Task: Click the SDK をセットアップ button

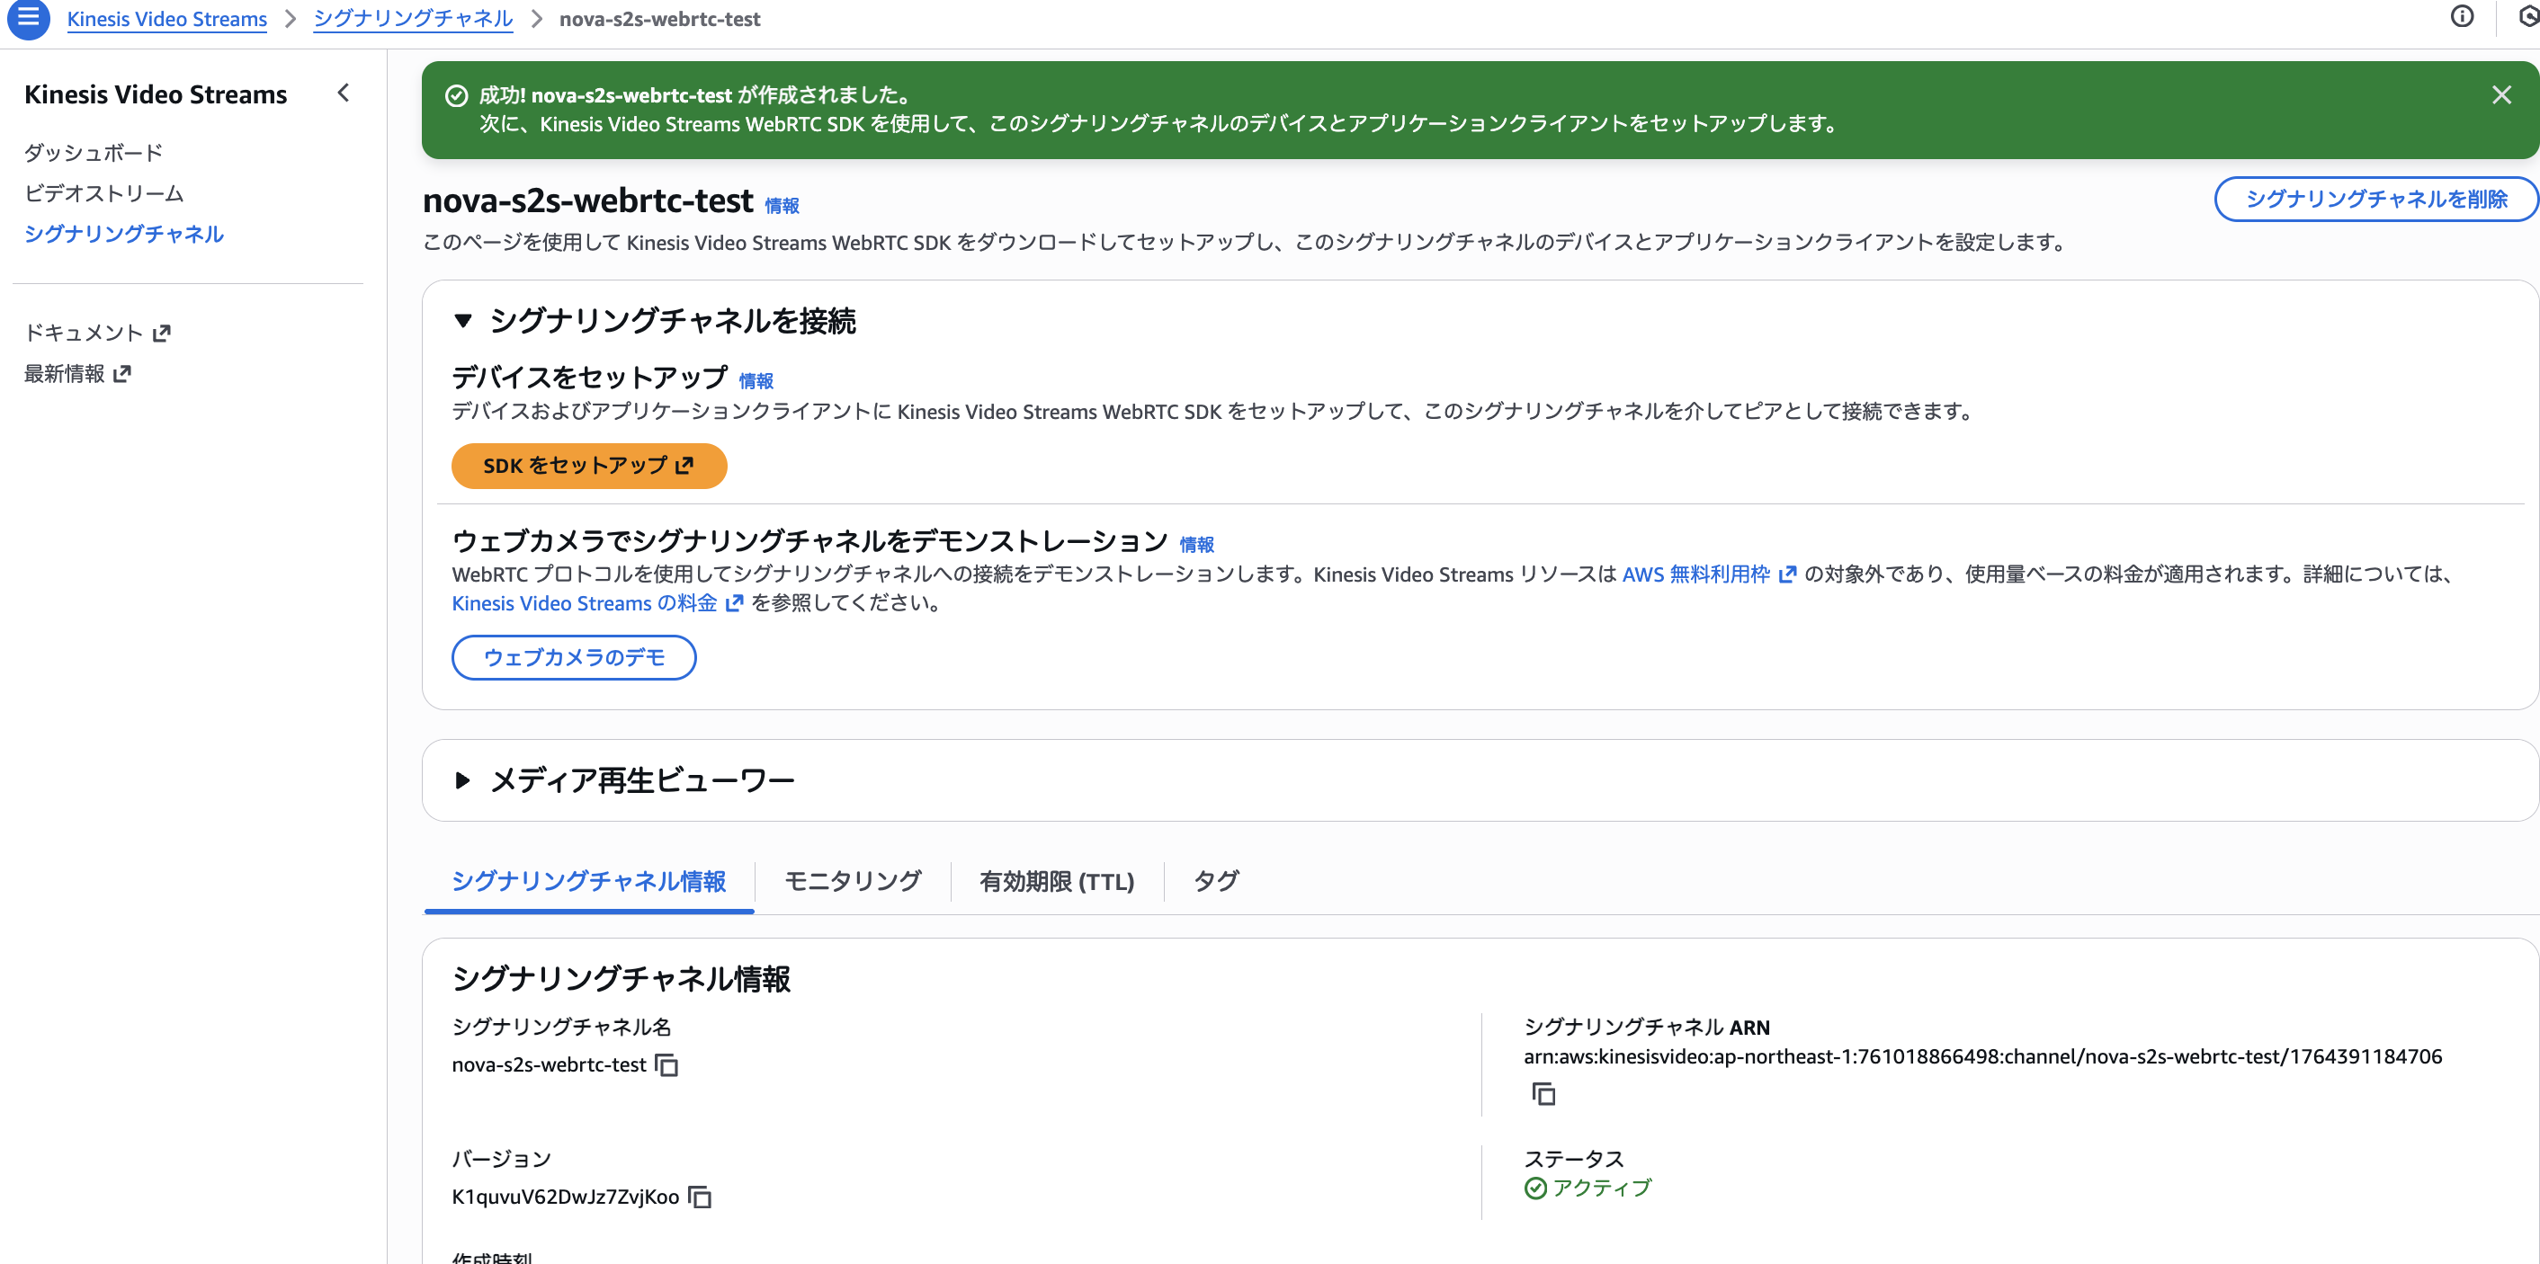Action: point(588,466)
